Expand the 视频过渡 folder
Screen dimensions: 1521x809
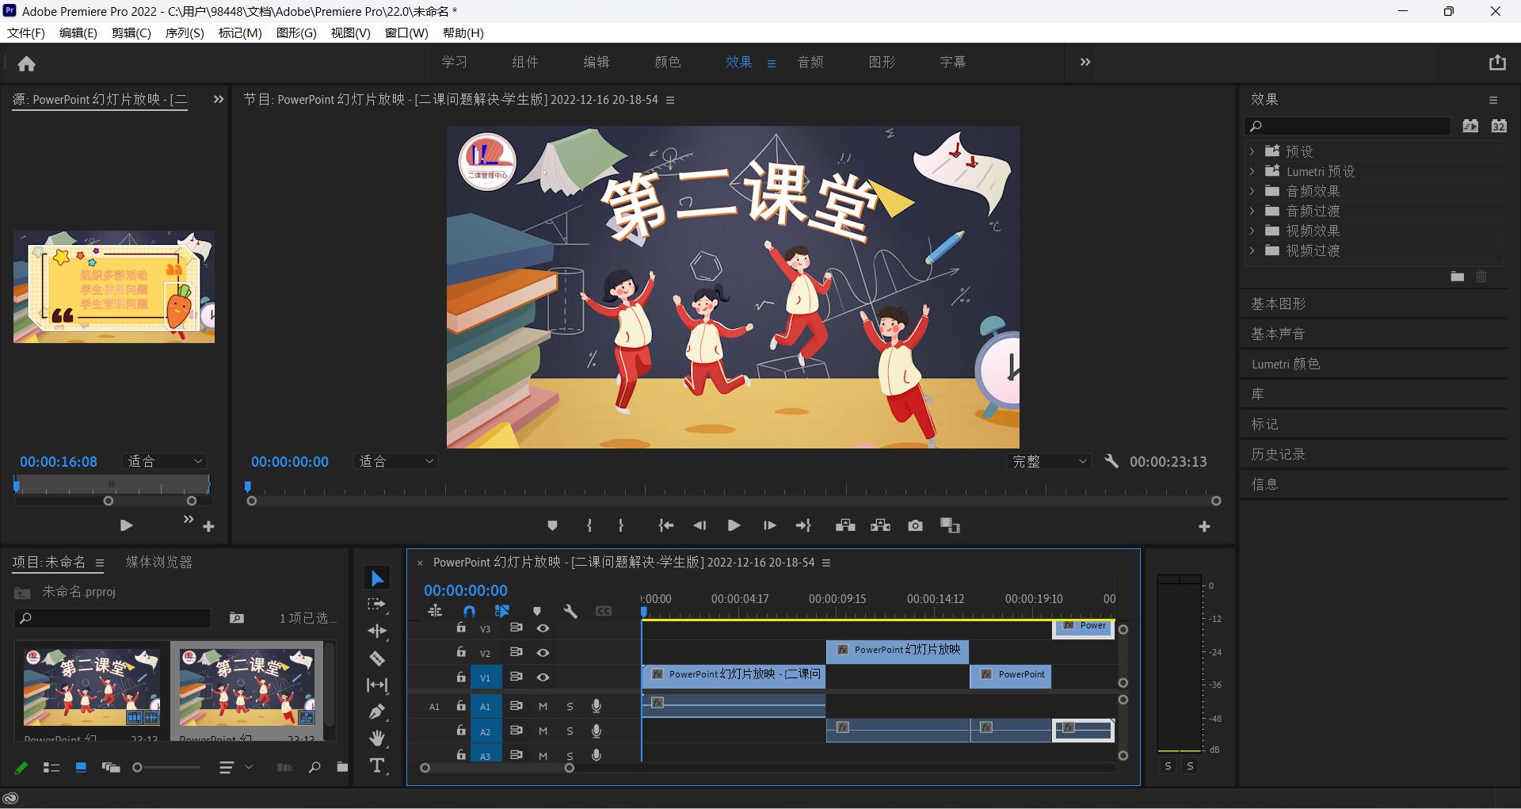[1252, 250]
